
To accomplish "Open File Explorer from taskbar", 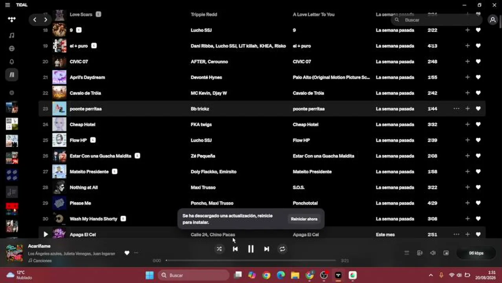I will pyautogui.click(x=295, y=275).
